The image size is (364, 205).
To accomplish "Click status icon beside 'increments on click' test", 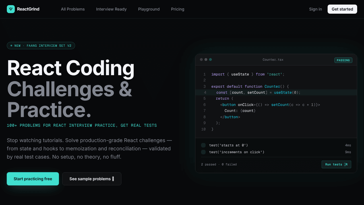I will pos(203,152).
